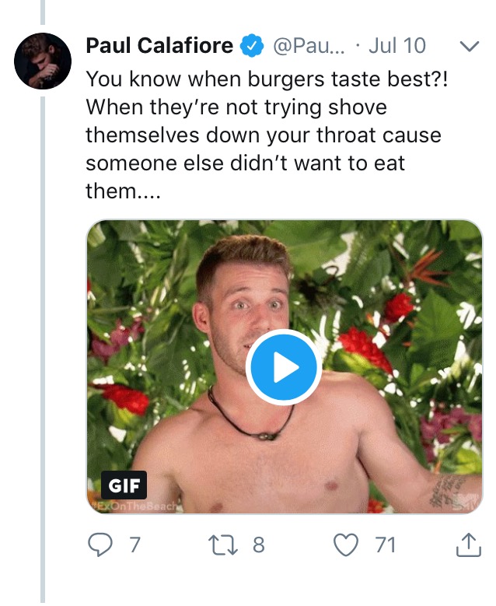Screen dimensions: 496x606
Task: Click the truncated @Pau... handle
Action: coord(309,46)
